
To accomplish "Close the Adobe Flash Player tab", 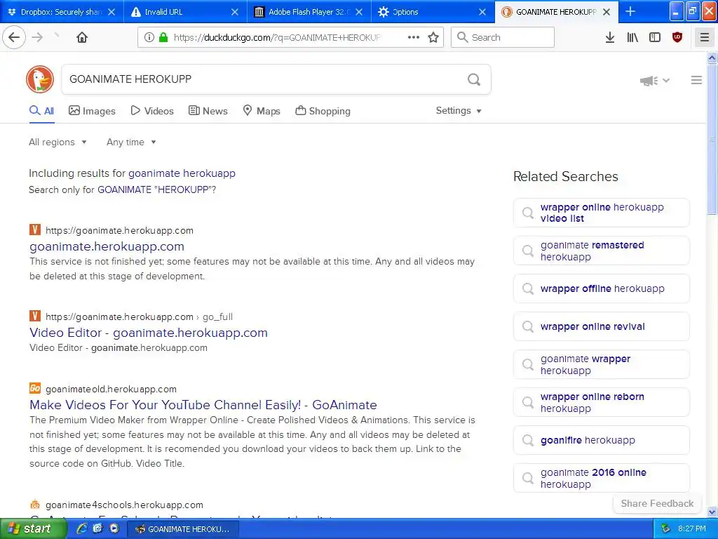I will pyautogui.click(x=359, y=12).
